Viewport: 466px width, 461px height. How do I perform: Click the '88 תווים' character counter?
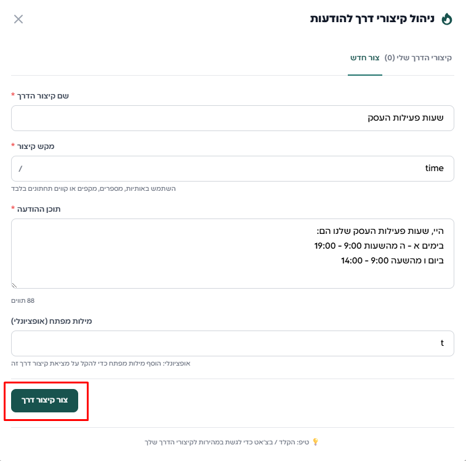click(23, 300)
